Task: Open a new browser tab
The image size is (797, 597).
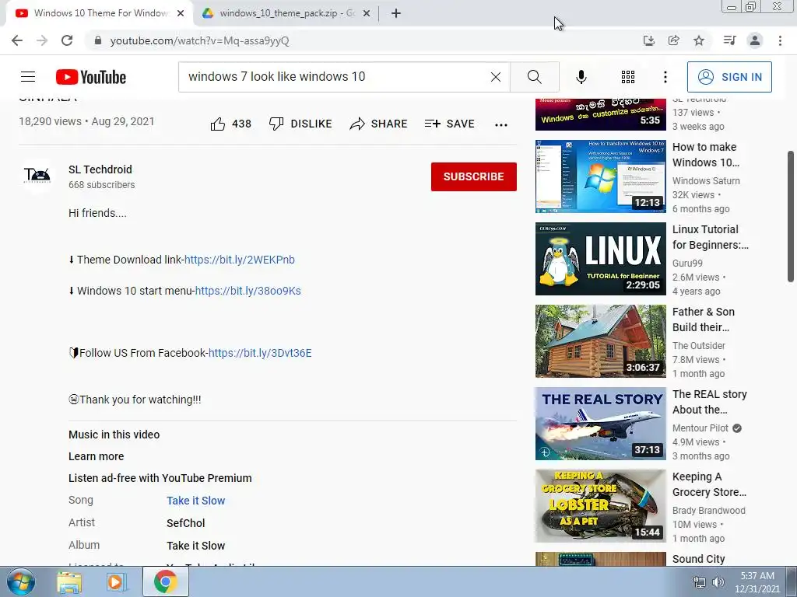Action: click(396, 13)
